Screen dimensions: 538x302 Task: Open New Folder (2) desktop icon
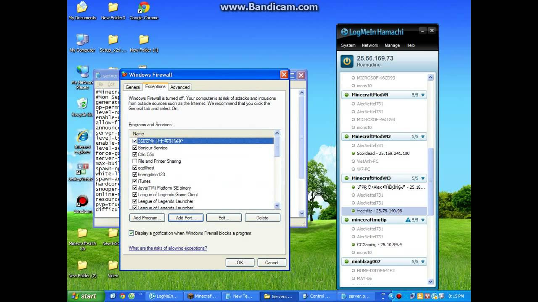(82, 269)
